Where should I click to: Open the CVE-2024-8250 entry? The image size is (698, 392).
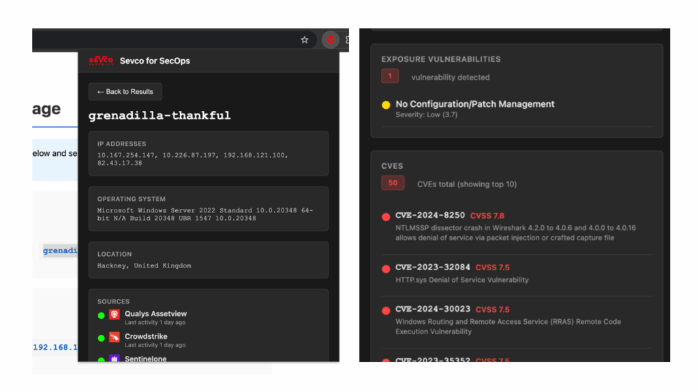[429, 216]
